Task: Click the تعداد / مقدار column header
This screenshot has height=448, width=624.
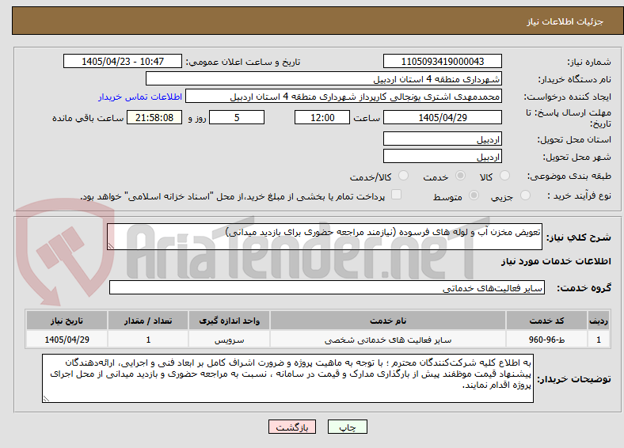Action: 148,321
